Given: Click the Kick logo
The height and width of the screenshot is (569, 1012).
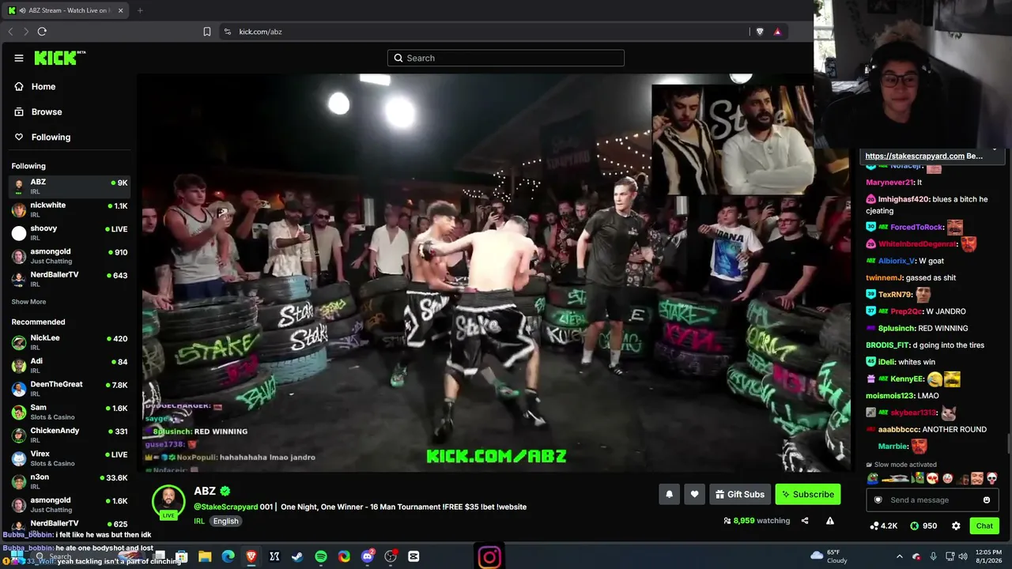Looking at the screenshot, I should [59, 58].
